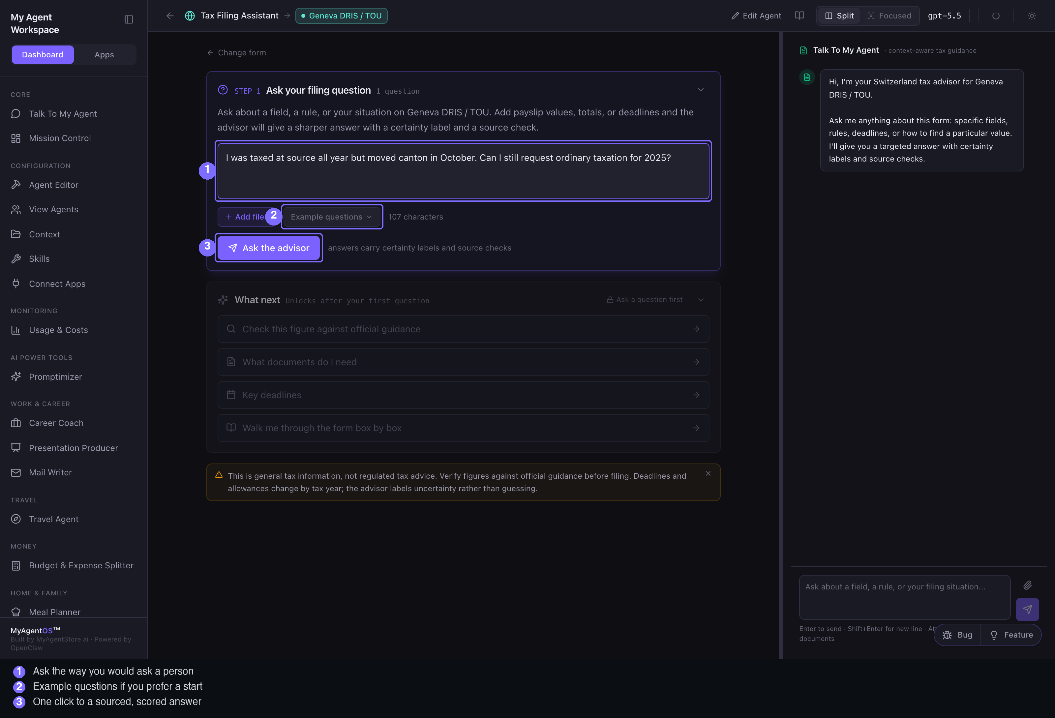Click the step 1 question mark icon

(223, 90)
